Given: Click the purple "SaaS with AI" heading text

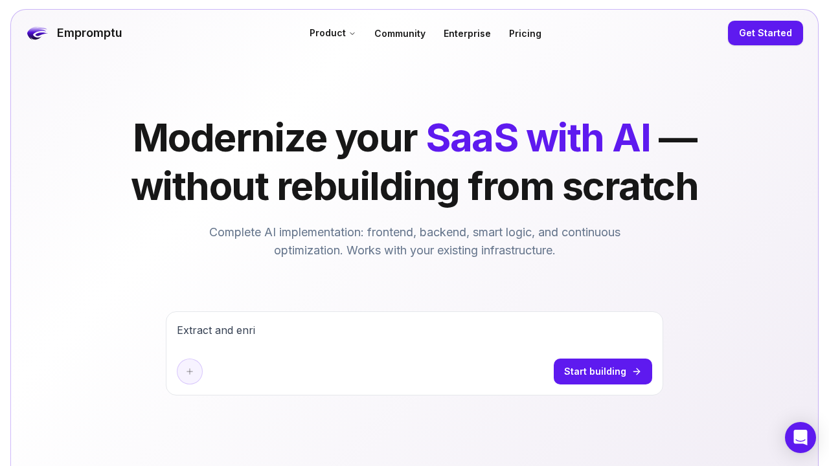Looking at the screenshot, I should click(538, 138).
